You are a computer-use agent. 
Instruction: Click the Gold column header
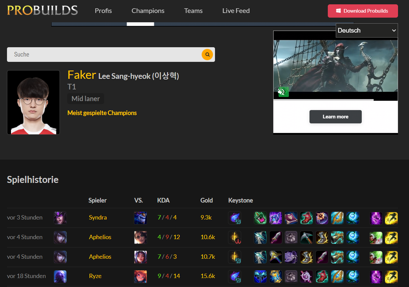pos(207,200)
